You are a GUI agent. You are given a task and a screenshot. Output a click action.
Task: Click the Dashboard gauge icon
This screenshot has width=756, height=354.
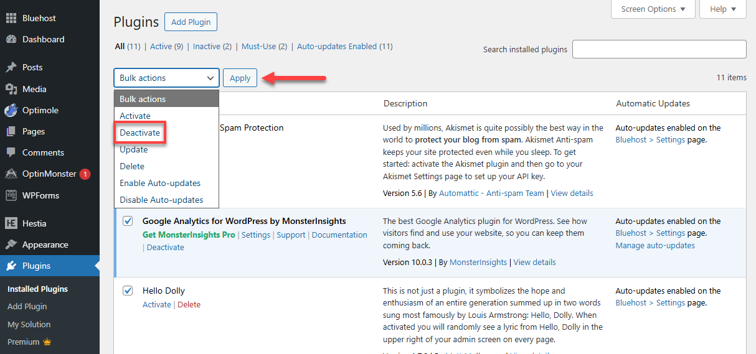(x=11, y=39)
